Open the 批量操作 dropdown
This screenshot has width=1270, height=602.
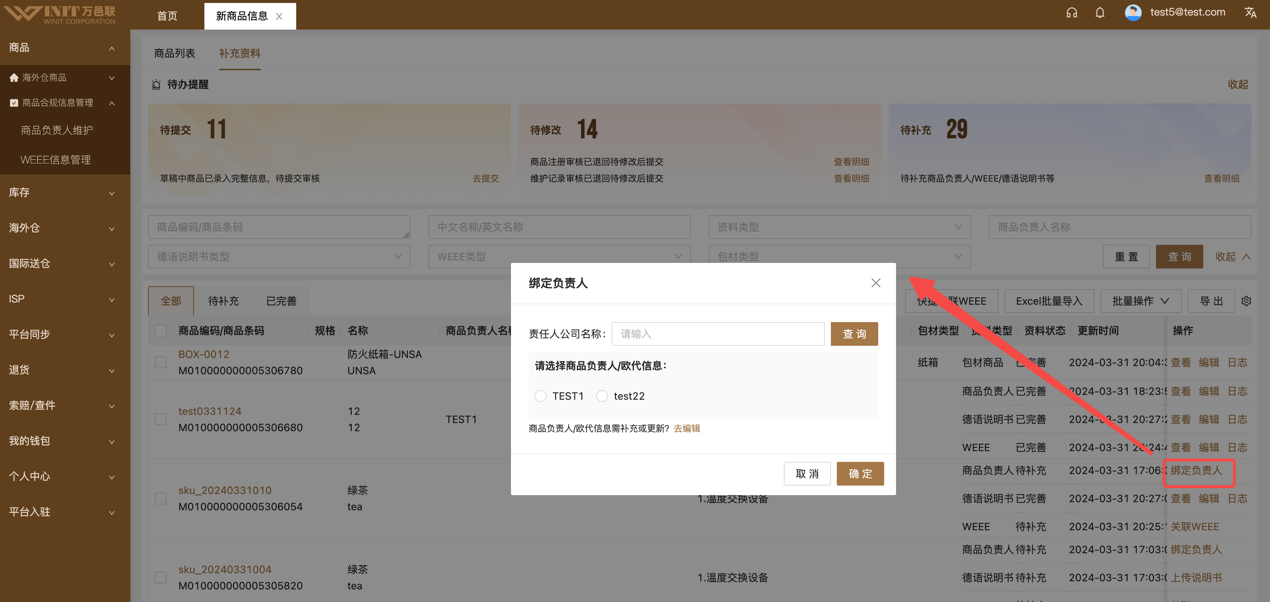[x=1140, y=301]
